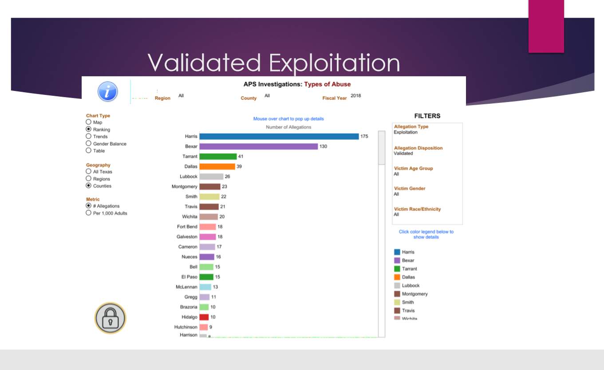This screenshot has width=604, height=370.
Task: Open the Allegation Type Exploitation filter
Action: coord(405,132)
